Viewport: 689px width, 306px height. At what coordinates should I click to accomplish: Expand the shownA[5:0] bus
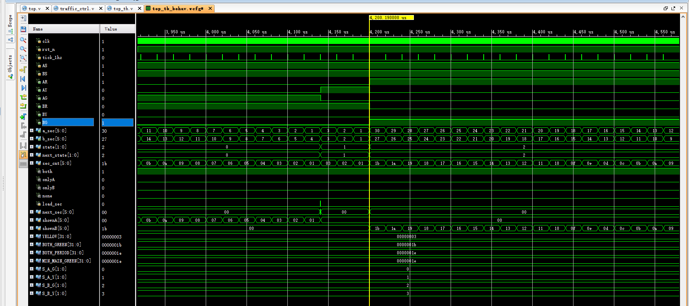31,220
